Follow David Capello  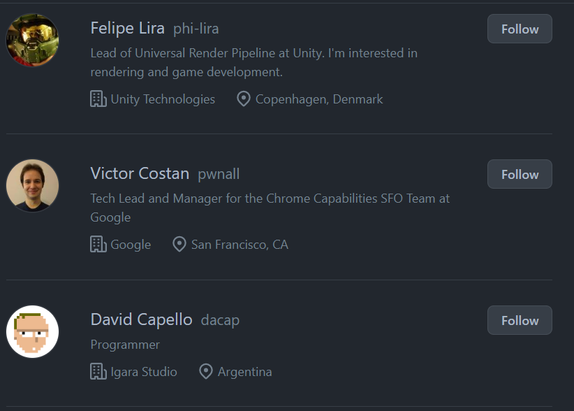[520, 321]
